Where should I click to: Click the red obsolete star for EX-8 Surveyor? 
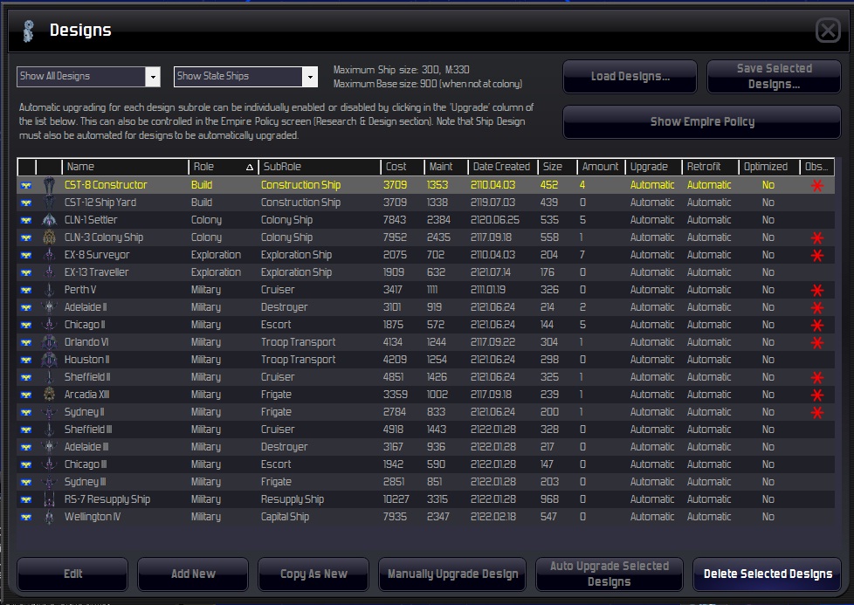pyautogui.click(x=817, y=256)
